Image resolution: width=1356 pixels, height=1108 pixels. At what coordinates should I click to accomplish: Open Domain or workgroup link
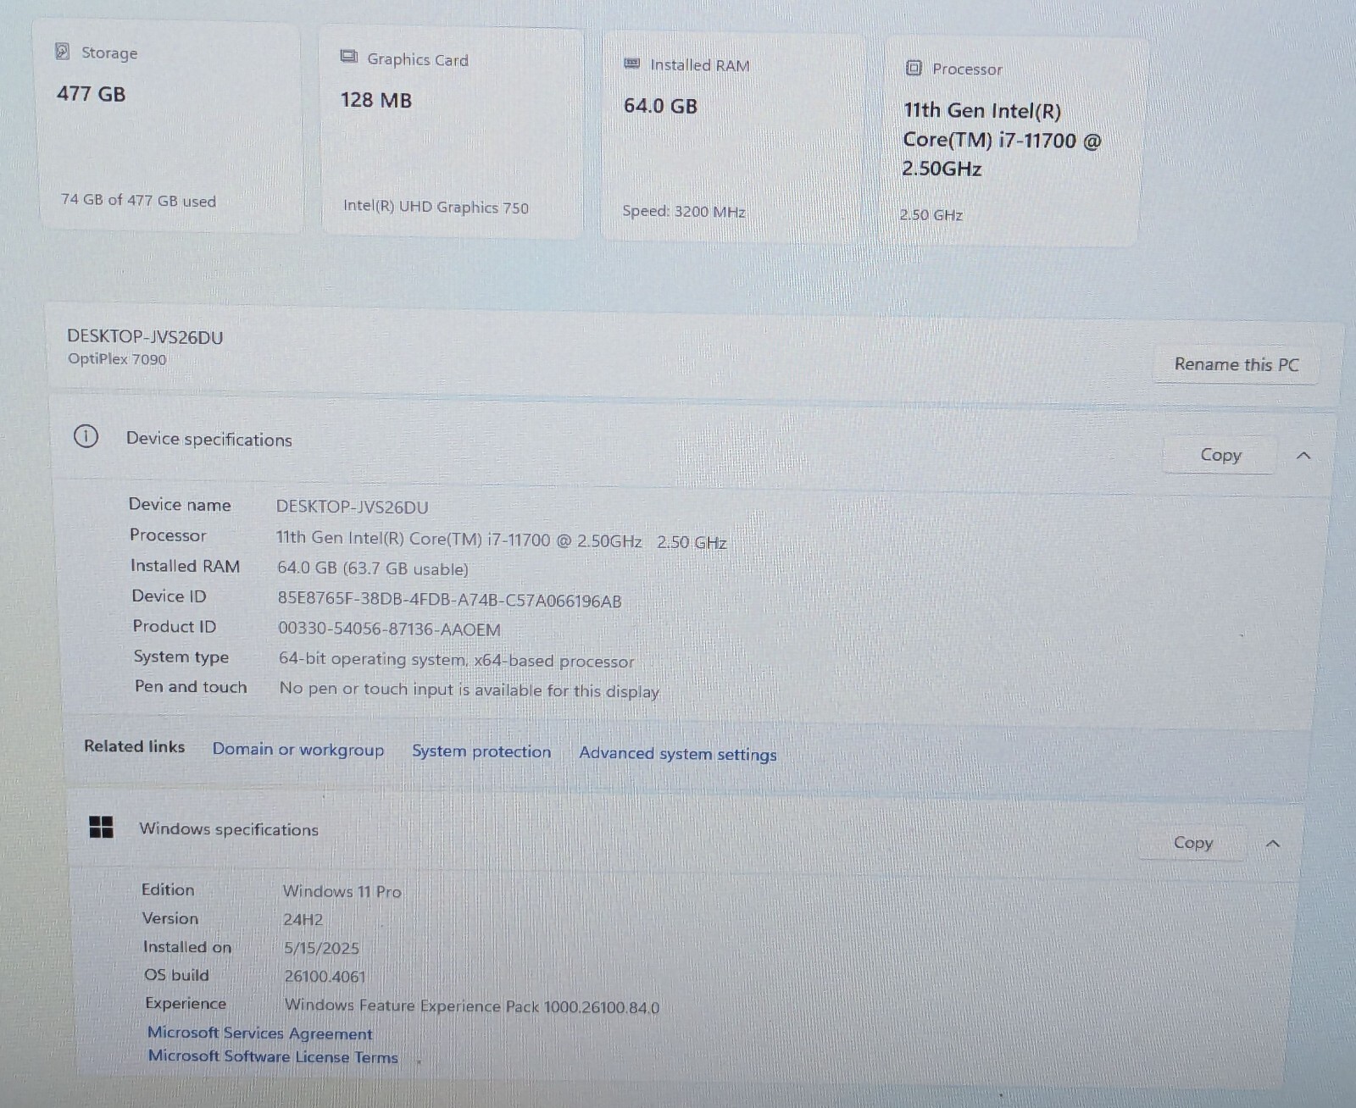pos(298,750)
